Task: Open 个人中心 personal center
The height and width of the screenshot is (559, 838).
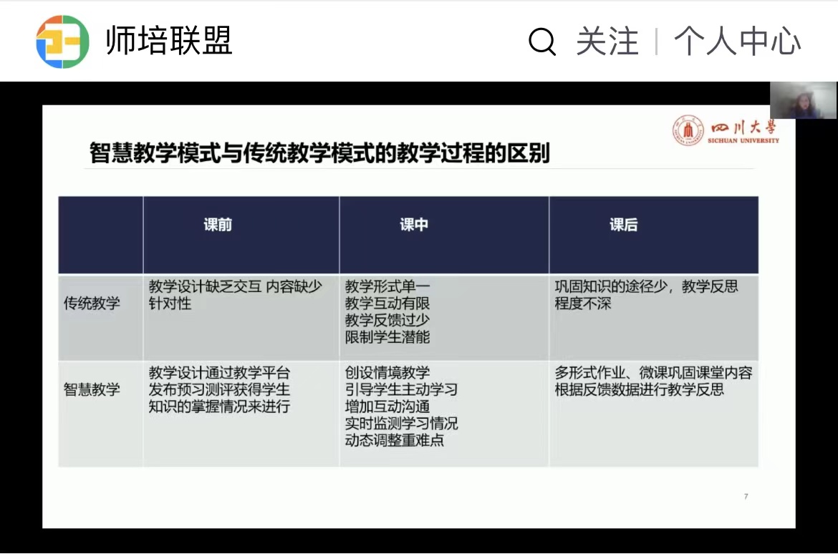Action: pyautogui.click(x=737, y=42)
